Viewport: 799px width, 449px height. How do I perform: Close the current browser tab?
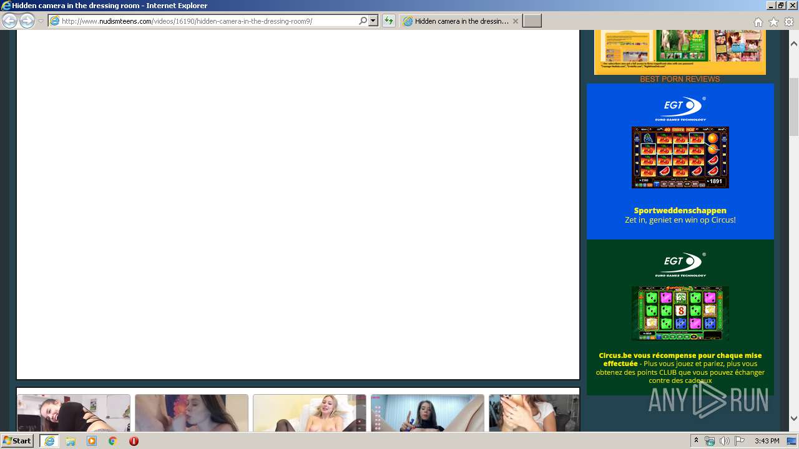tap(515, 21)
